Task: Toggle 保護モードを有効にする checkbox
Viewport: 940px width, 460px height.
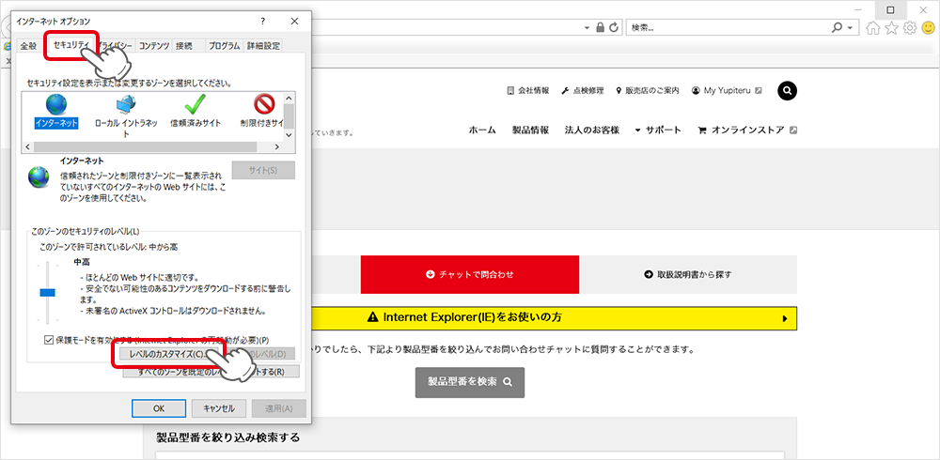Action: pyautogui.click(x=49, y=340)
